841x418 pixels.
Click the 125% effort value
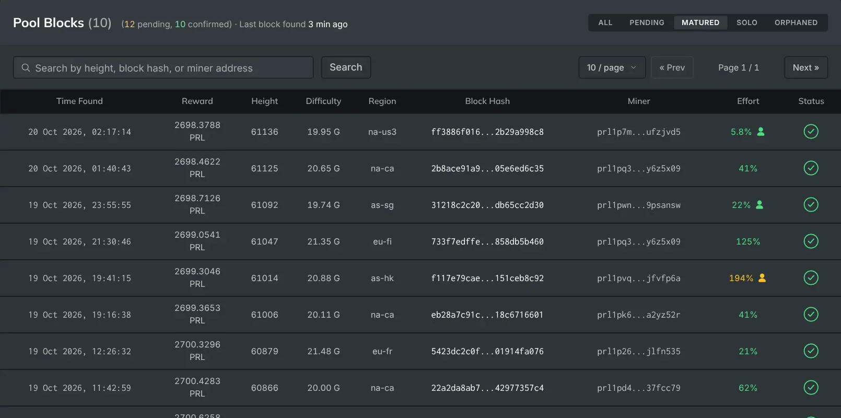748,241
